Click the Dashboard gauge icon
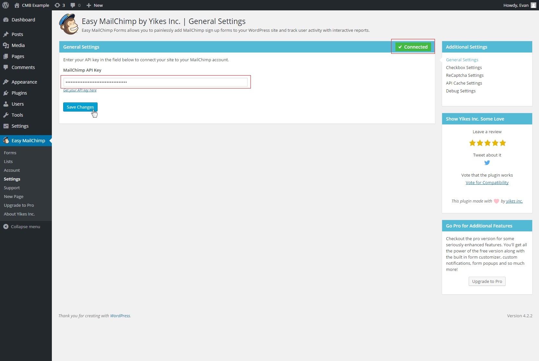 [x=6, y=20]
